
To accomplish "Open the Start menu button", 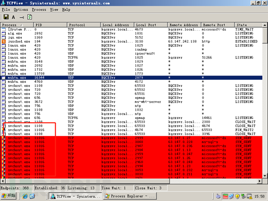I will coord(9,196).
